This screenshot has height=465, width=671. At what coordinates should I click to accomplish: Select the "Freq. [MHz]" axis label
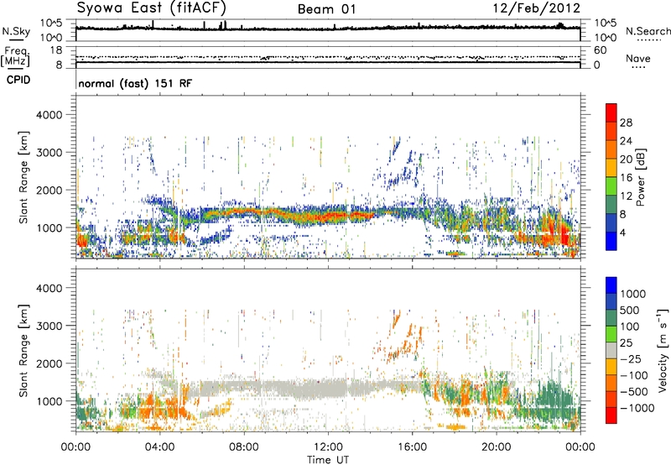[16, 56]
